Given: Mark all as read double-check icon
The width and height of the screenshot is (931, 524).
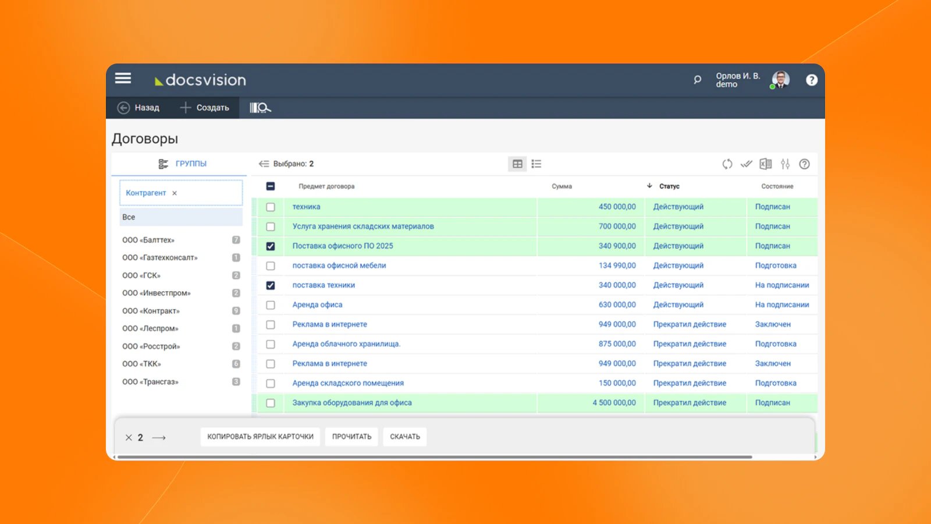Looking at the screenshot, I should 747,164.
